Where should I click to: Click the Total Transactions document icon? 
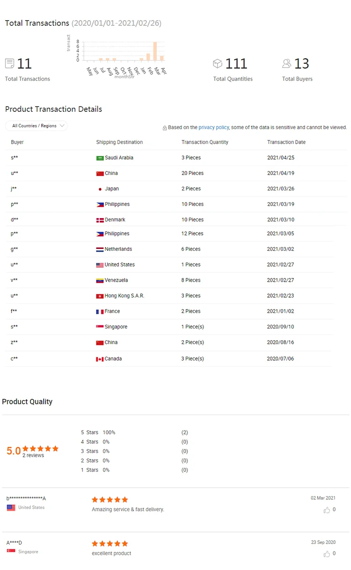[x=9, y=63]
